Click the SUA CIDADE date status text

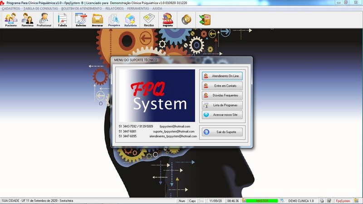(x=38, y=201)
